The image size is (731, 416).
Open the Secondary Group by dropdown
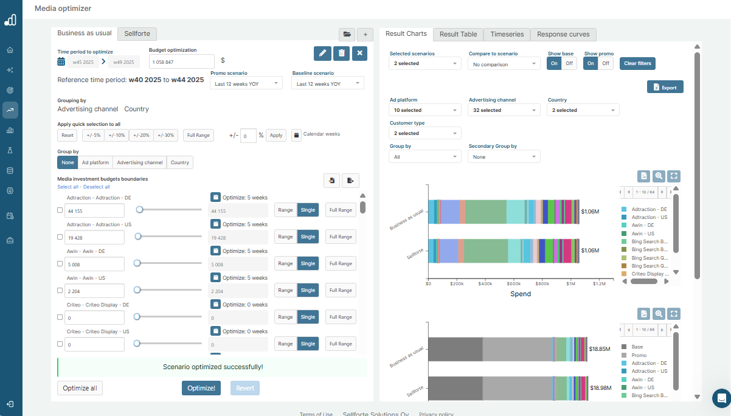point(504,157)
